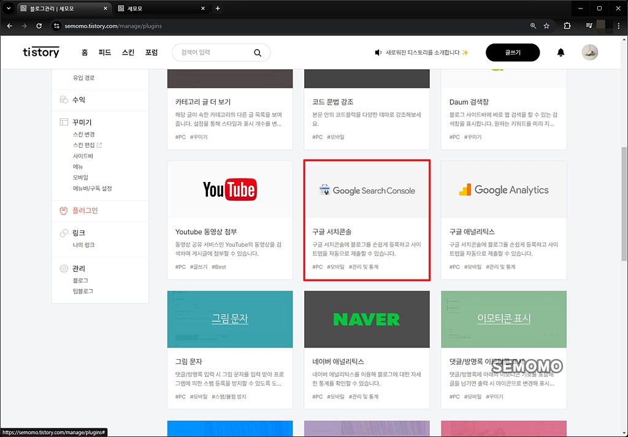
Task: Click the 링크 chain icon
Action: 64,233
